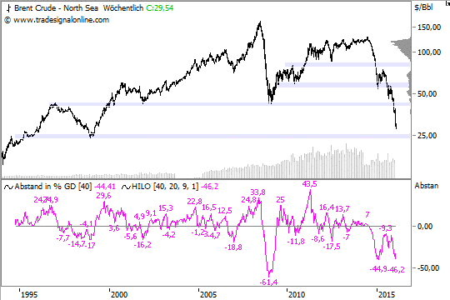Click the -11,8 trough annotation
The width and height of the screenshot is (450, 300).
(296, 242)
